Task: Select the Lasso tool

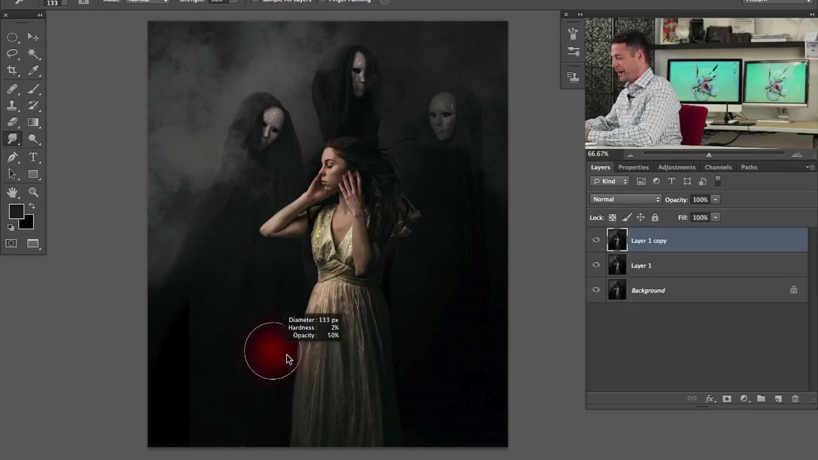Action: (x=12, y=53)
